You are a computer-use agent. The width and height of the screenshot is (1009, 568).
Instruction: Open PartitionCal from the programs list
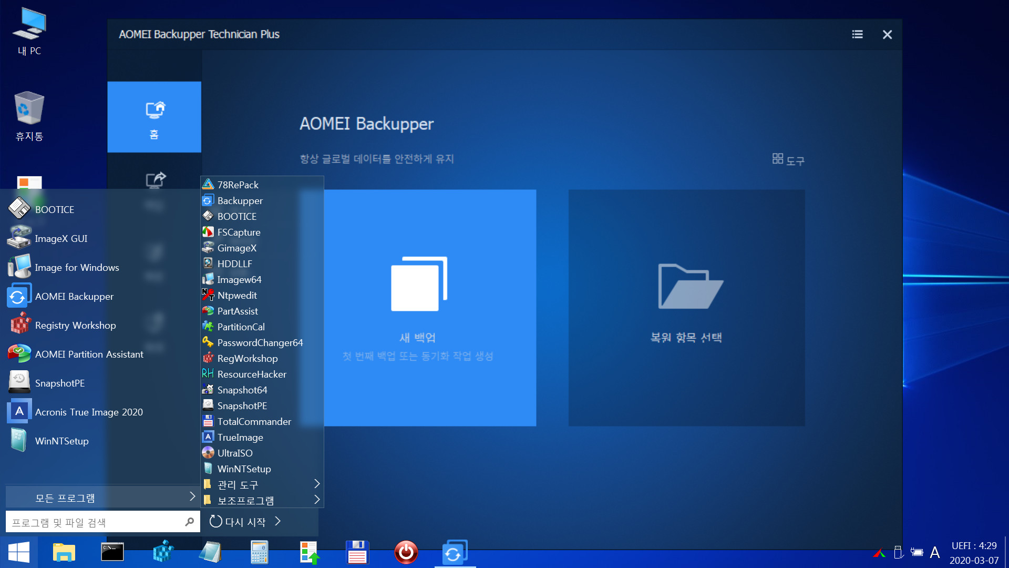click(x=262, y=327)
